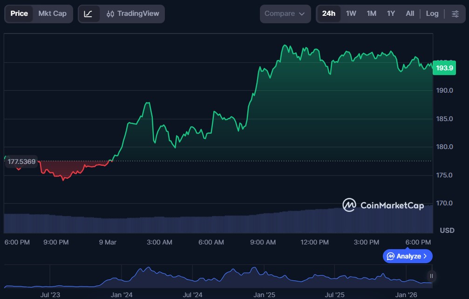Select the Price tab button
The width and height of the screenshot is (469, 299).
coord(19,14)
